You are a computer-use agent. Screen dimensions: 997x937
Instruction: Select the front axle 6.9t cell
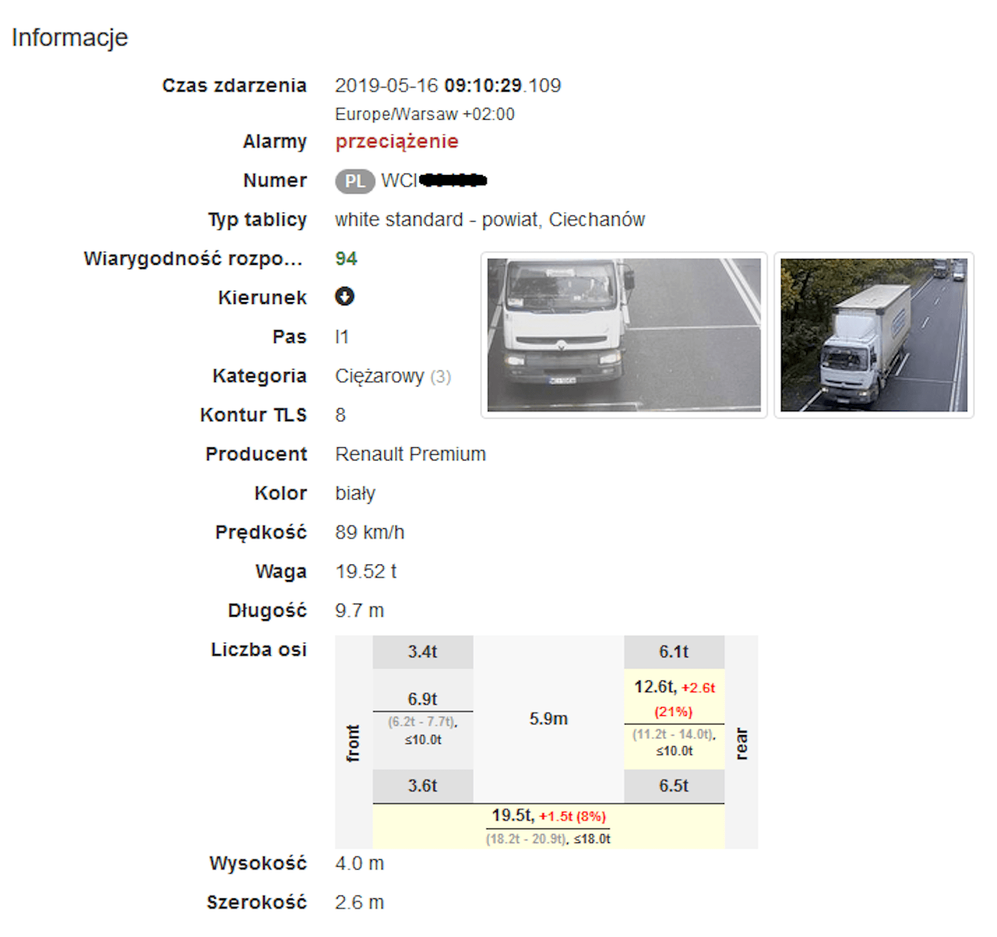(x=422, y=720)
